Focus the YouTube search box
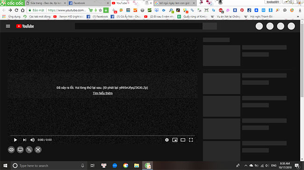The height and width of the screenshot is (170, 304). pyautogui.click(x=138, y=26)
